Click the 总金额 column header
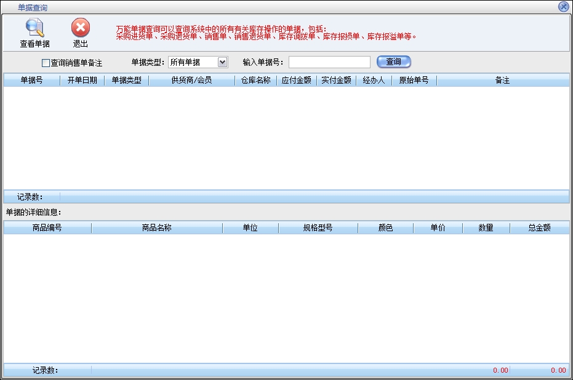The image size is (573, 380). [539, 228]
